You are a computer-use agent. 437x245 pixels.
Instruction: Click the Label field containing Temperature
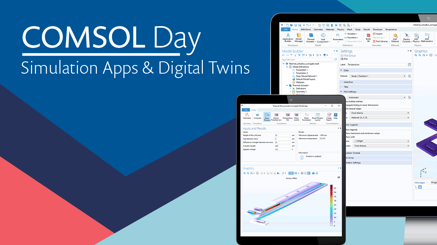(377, 65)
